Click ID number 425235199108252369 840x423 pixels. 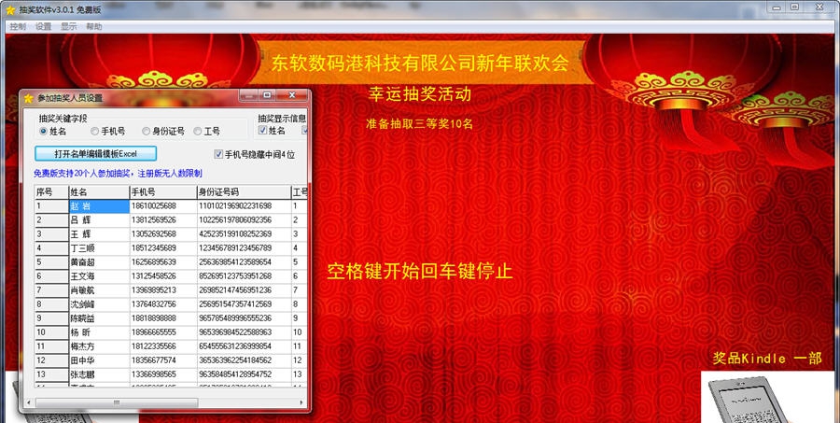pyautogui.click(x=245, y=234)
